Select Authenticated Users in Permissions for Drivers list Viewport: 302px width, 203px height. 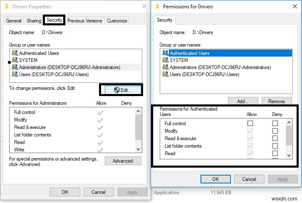pyautogui.click(x=189, y=53)
